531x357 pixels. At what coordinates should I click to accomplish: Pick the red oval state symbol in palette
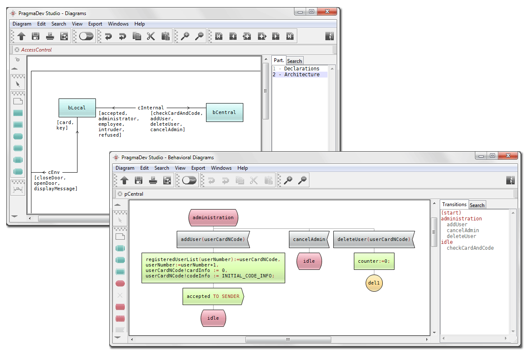tap(120, 283)
